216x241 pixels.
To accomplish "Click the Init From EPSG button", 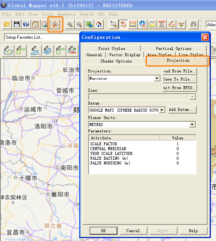I will click(180, 88).
